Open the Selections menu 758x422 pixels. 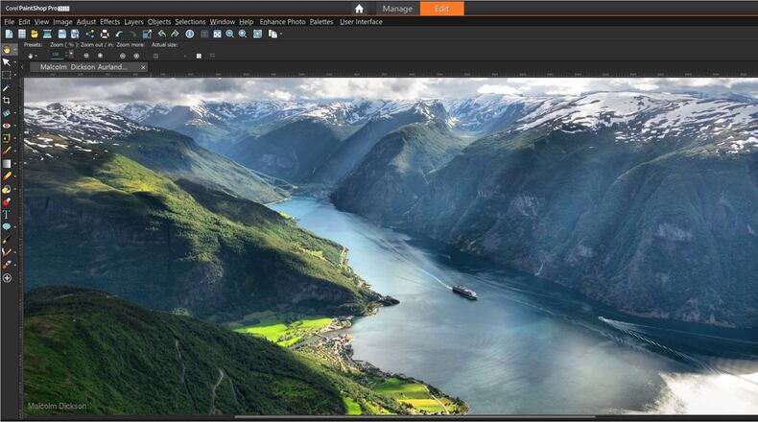pos(190,22)
